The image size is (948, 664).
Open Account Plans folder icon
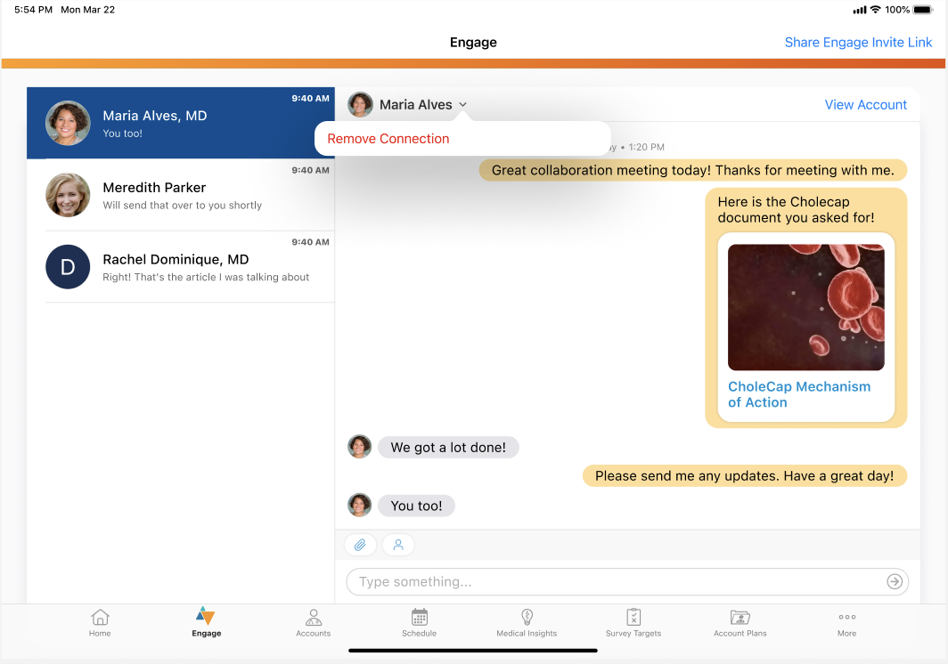[x=740, y=622]
